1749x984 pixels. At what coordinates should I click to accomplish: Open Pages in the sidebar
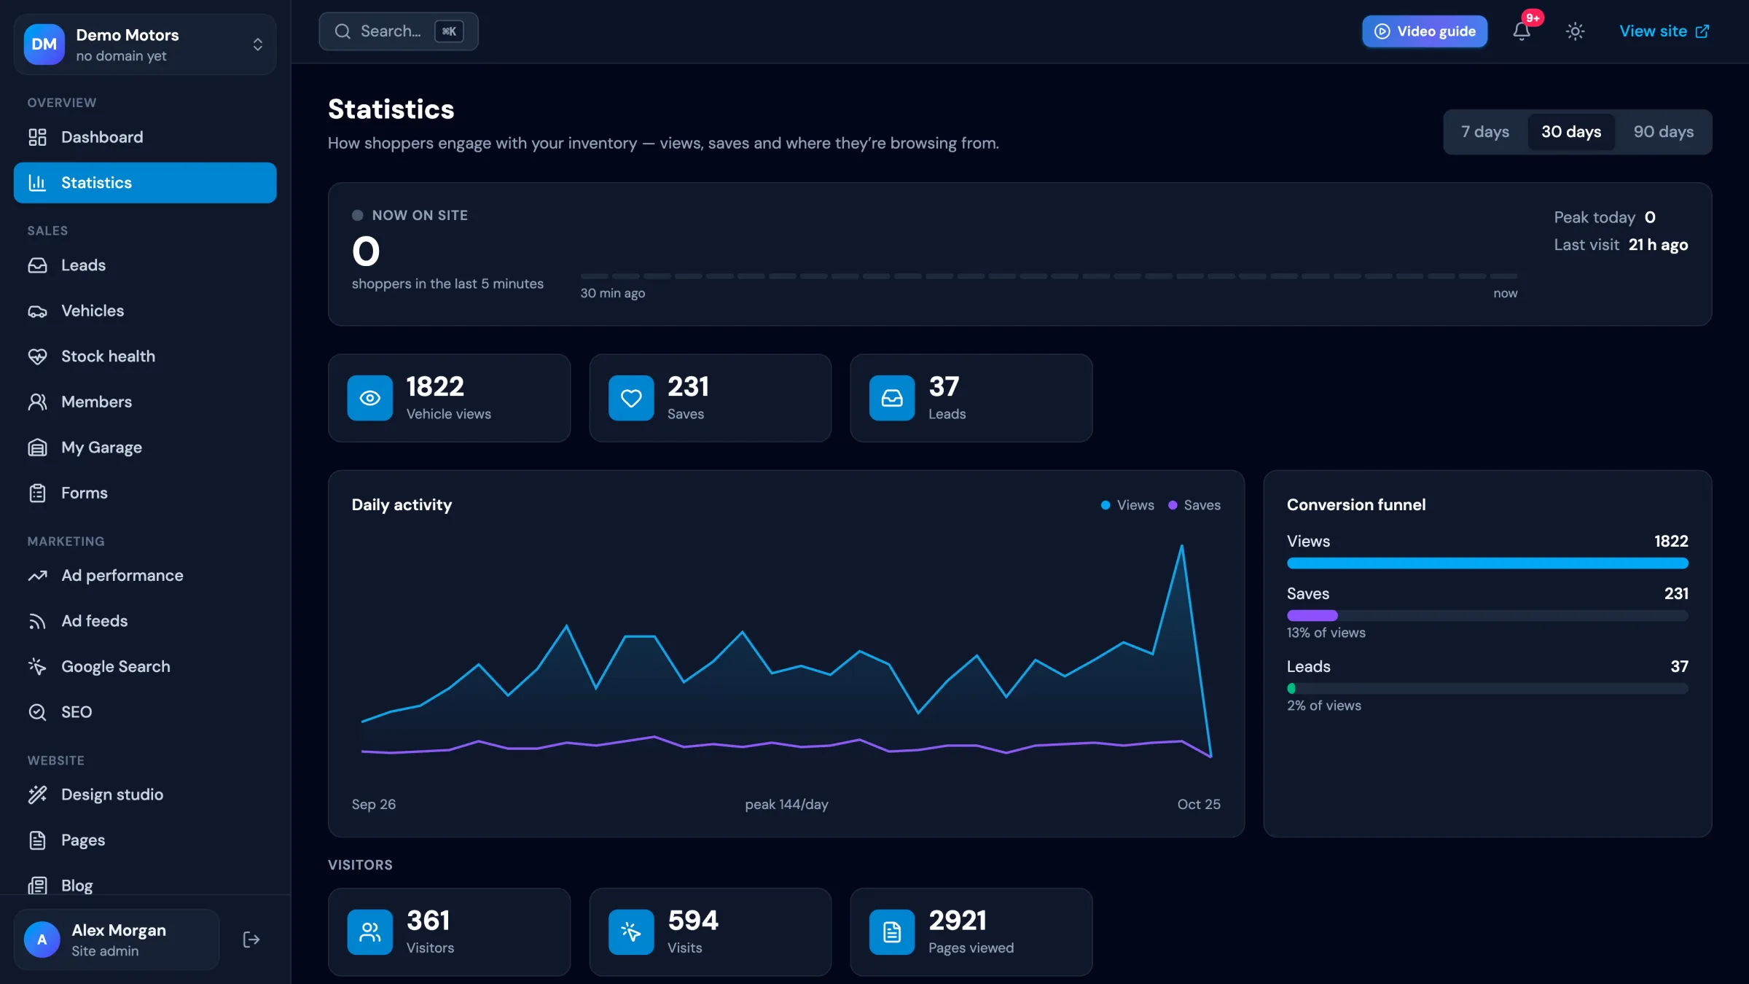(145, 840)
